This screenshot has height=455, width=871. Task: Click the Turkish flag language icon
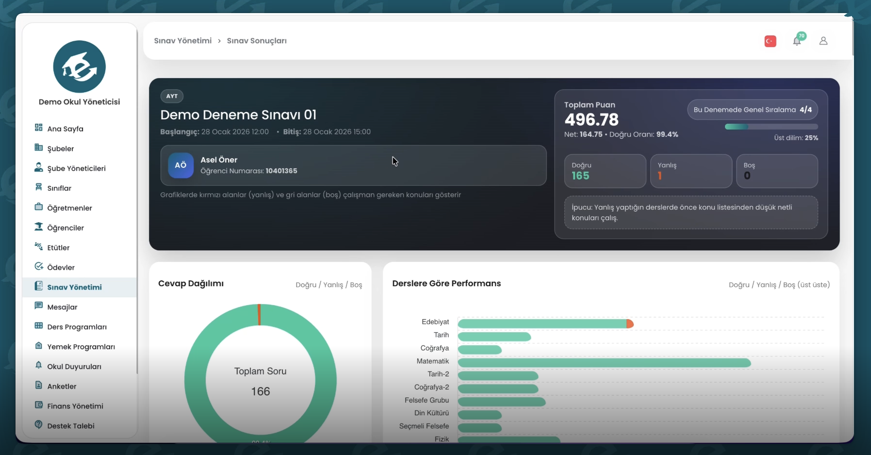(x=770, y=41)
